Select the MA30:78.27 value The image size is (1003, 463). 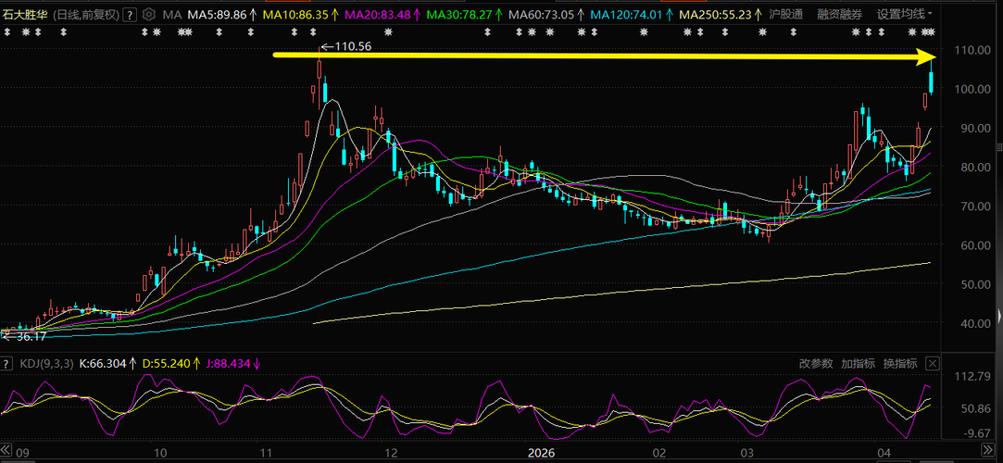click(x=459, y=14)
